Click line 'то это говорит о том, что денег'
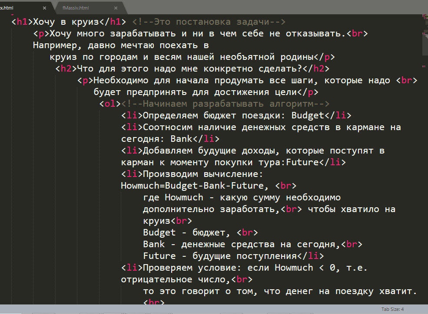The width and height of the screenshot is (428, 314). [280, 291]
